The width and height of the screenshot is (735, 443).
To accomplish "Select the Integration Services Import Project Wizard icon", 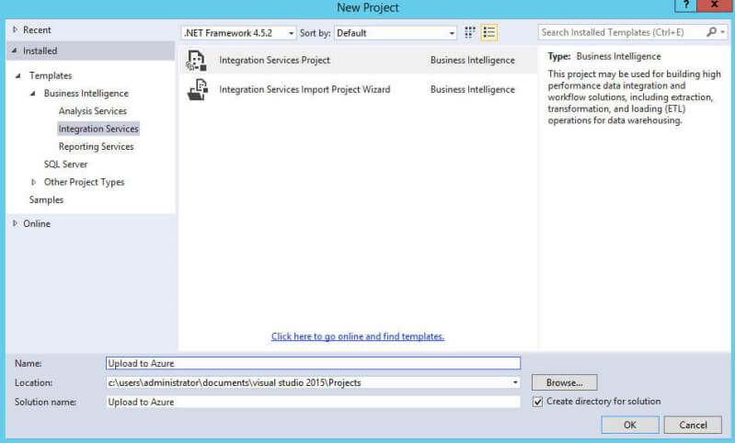I will [197, 90].
